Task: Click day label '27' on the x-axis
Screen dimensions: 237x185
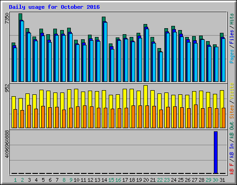Action: point(194,180)
